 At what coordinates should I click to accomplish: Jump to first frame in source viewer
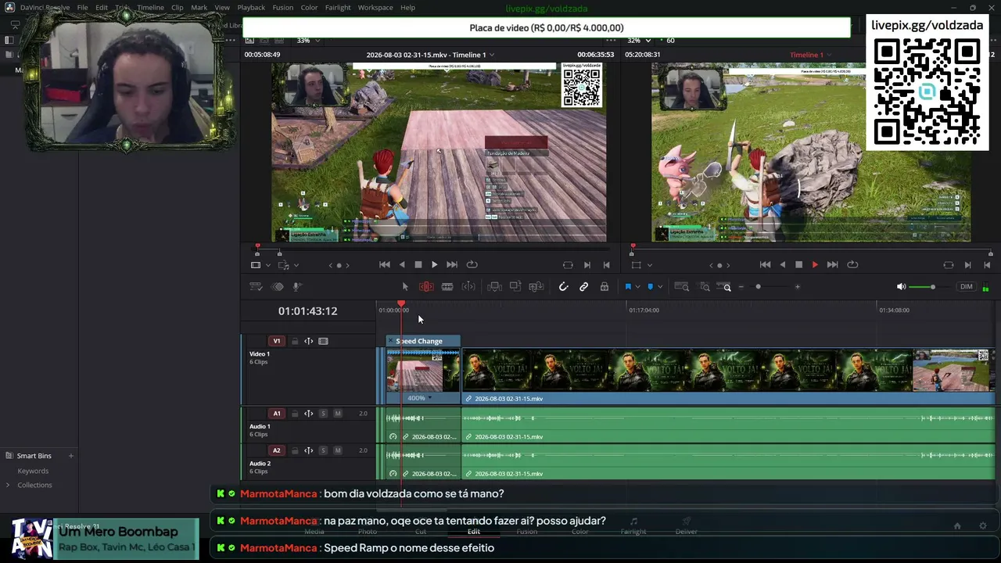click(385, 265)
